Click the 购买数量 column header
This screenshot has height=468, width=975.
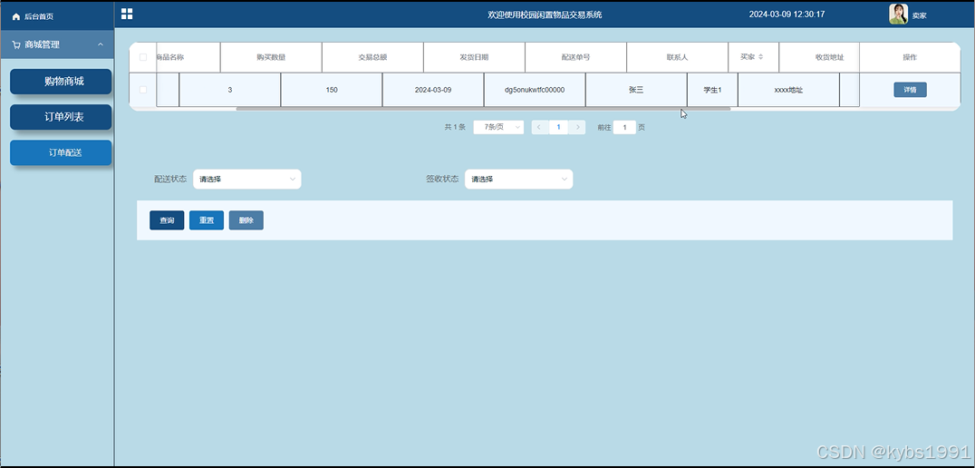271,57
